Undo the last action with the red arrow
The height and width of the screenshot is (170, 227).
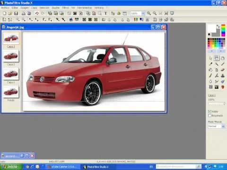[x=37, y=13]
